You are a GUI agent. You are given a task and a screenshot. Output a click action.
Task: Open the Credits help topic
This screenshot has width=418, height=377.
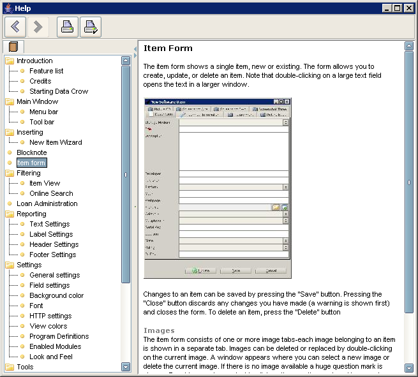point(40,81)
